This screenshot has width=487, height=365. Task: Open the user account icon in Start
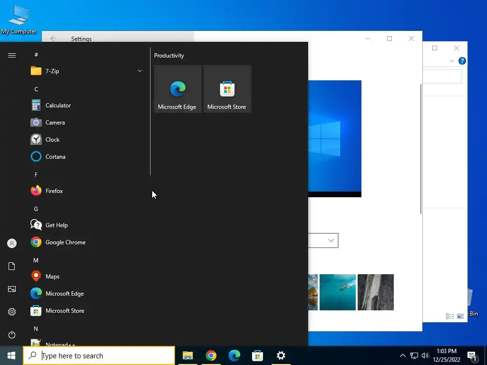pos(12,243)
